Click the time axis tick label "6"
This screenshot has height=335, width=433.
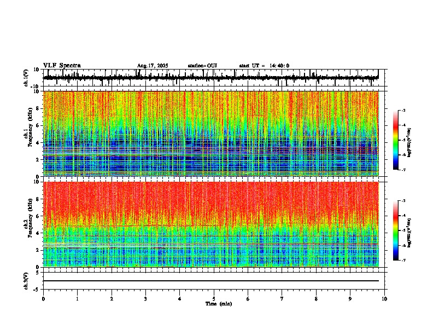point(248,299)
